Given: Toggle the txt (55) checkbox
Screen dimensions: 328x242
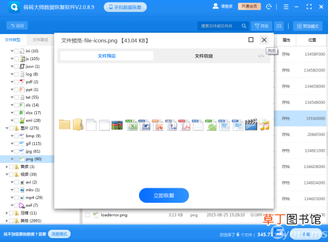Looking at the screenshot, I should [x=16, y=97].
